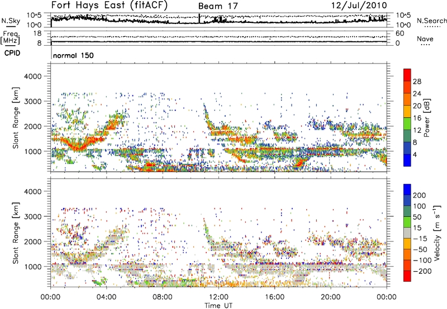The width and height of the screenshot is (447, 309).
Task: Click the '60' Nave tick label
Action: 400,33
